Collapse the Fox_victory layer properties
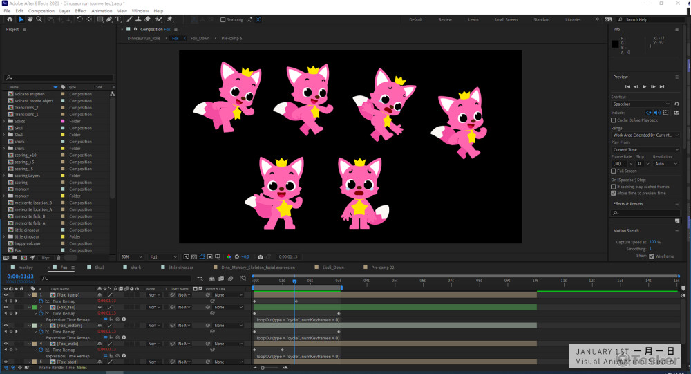Screen dimensions: 691x374 [x=30, y=325]
